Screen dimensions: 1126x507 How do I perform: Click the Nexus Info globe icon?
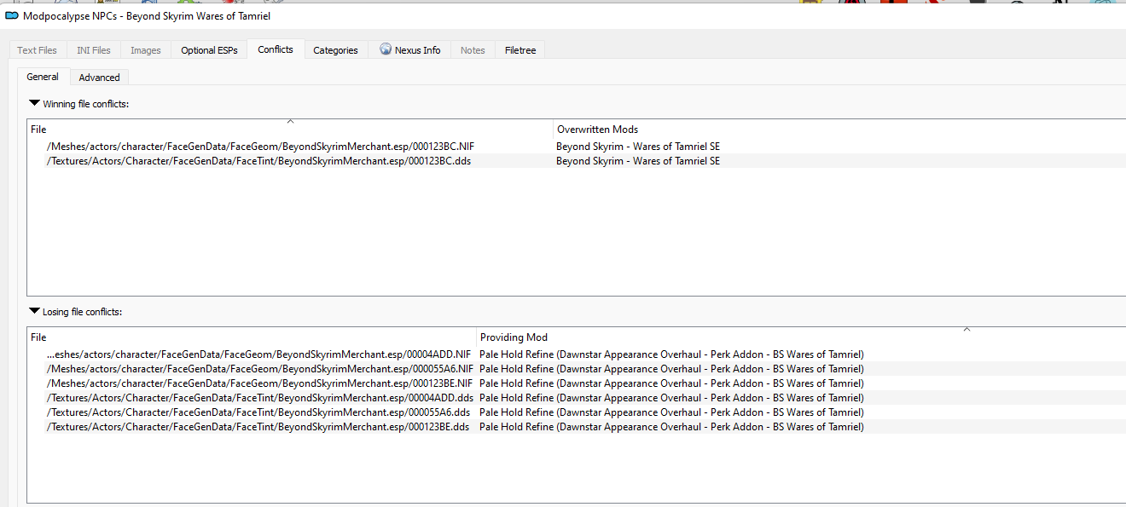pyautogui.click(x=386, y=49)
